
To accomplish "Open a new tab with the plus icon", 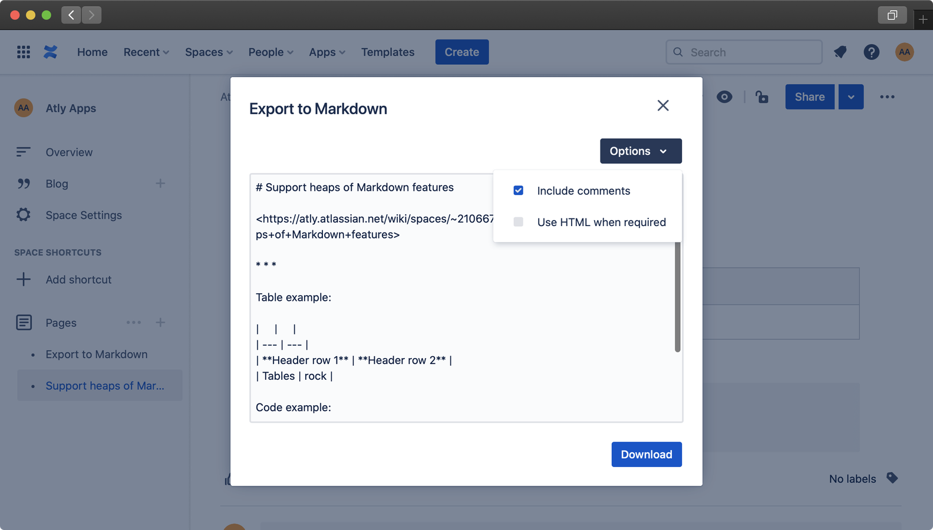I will (923, 19).
